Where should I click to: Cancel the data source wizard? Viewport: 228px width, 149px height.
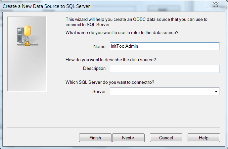(166, 138)
